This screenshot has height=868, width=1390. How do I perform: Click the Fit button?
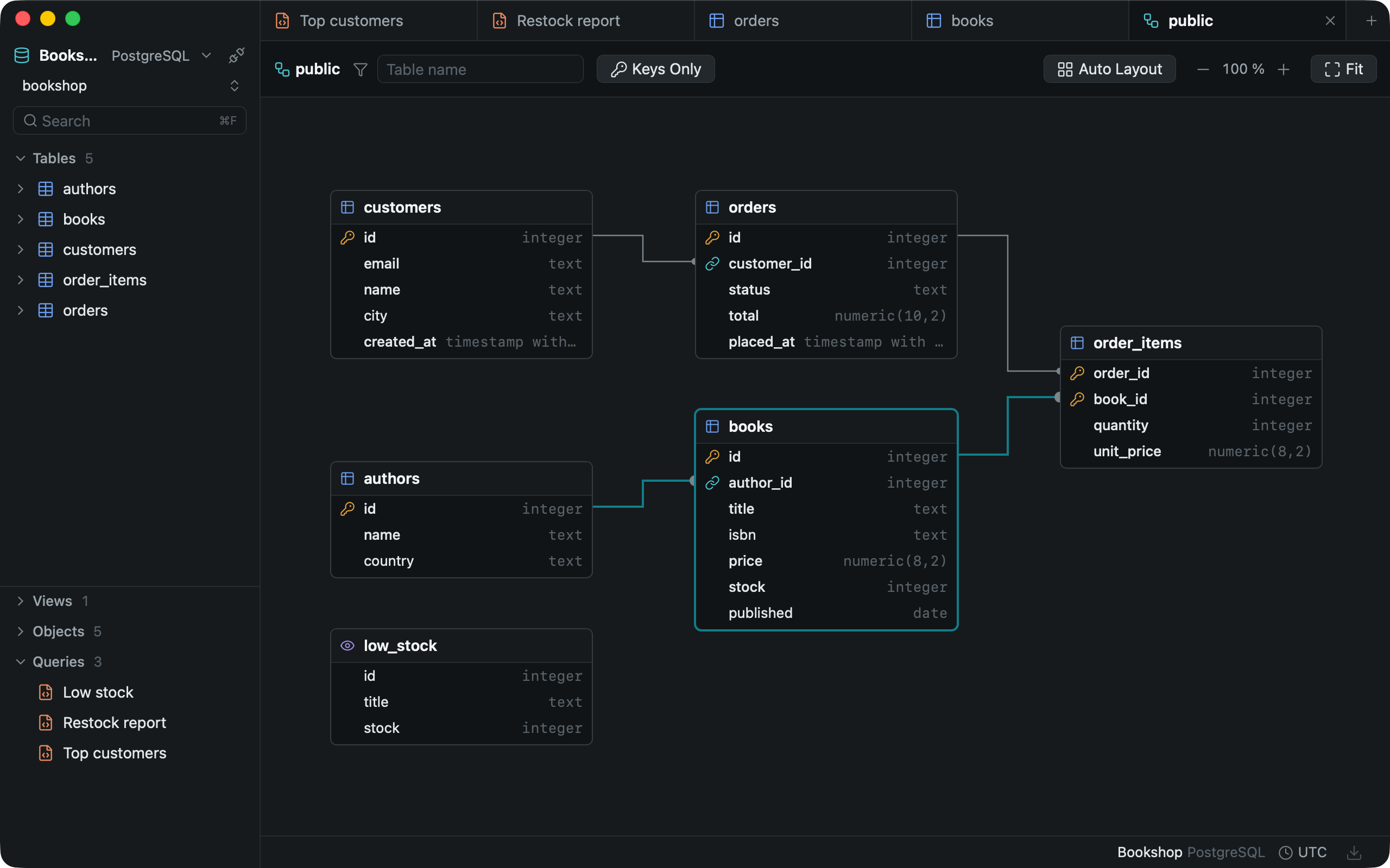coord(1343,69)
